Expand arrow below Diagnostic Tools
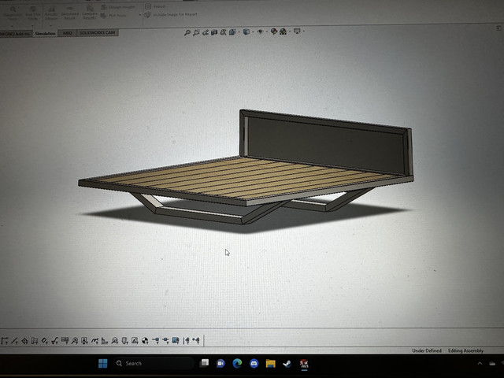This screenshot has width=504, height=378. (x=13, y=26)
